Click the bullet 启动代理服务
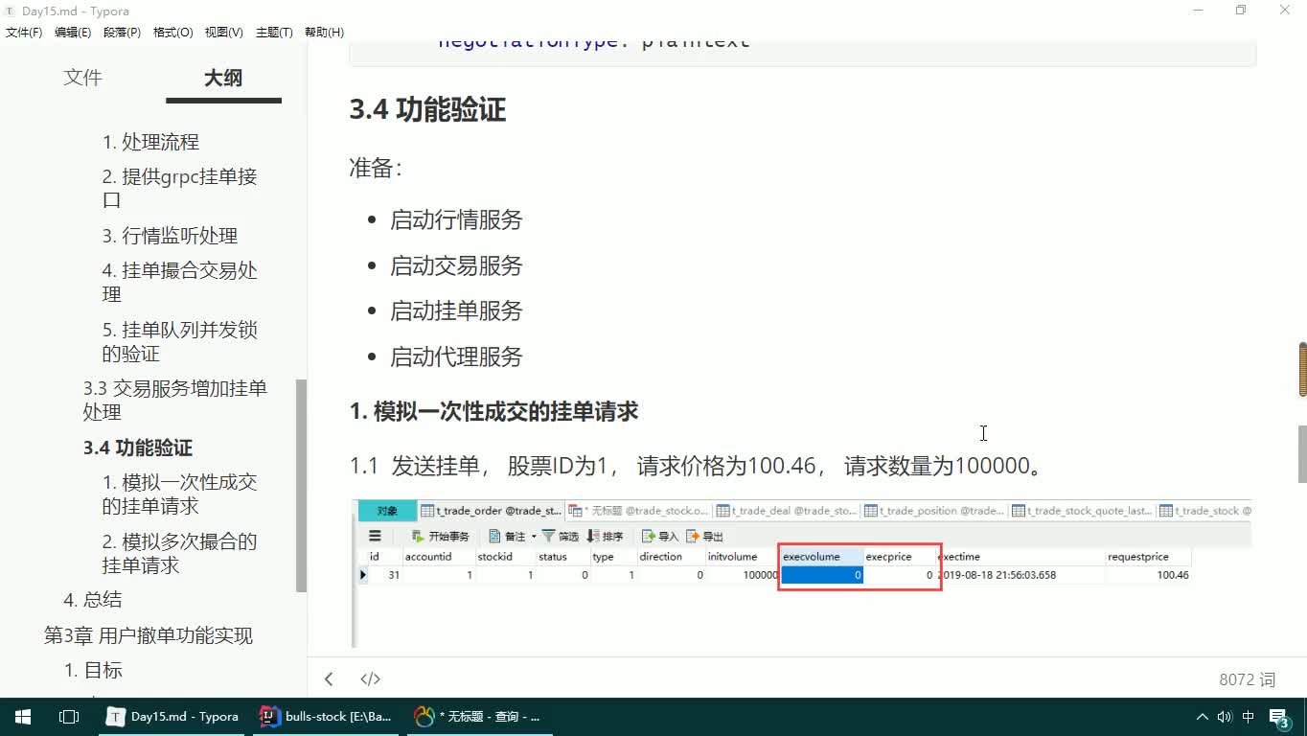Viewport: 1307px width, 736px height. coord(456,357)
